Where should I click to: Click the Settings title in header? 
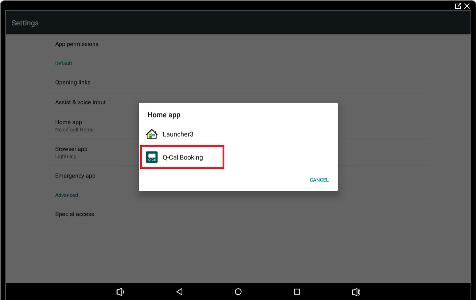25,23
